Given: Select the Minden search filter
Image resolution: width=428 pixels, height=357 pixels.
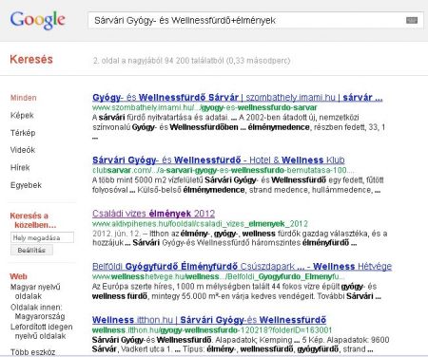Looking at the screenshot, I should click(x=24, y=98).
